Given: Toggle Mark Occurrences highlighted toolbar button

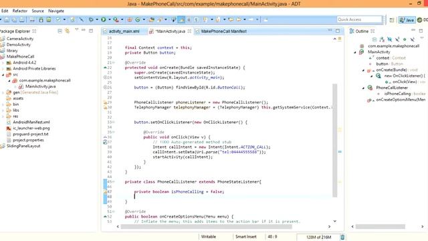Looking at the screenshot, I should 181,19.
